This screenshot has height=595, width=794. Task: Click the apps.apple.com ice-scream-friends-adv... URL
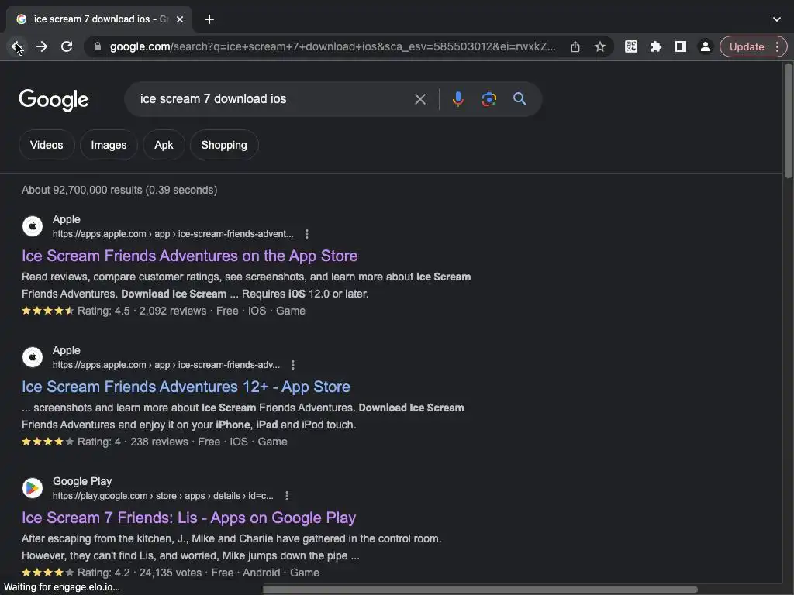pos(166,366)
